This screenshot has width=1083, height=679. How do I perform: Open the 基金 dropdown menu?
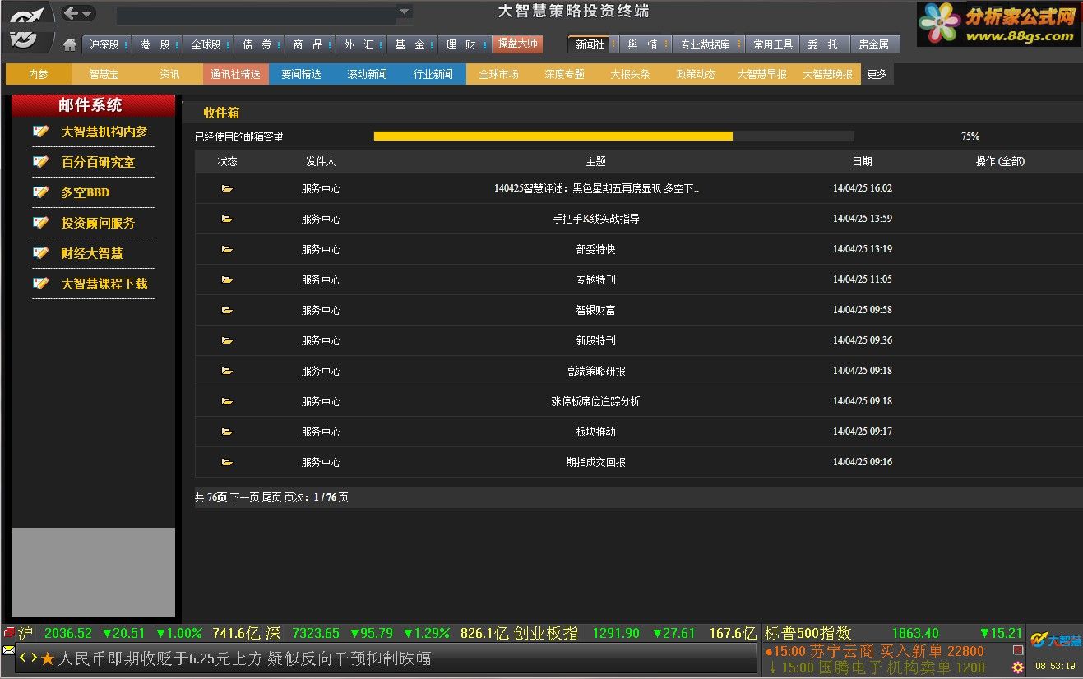[x=411, y=44]
